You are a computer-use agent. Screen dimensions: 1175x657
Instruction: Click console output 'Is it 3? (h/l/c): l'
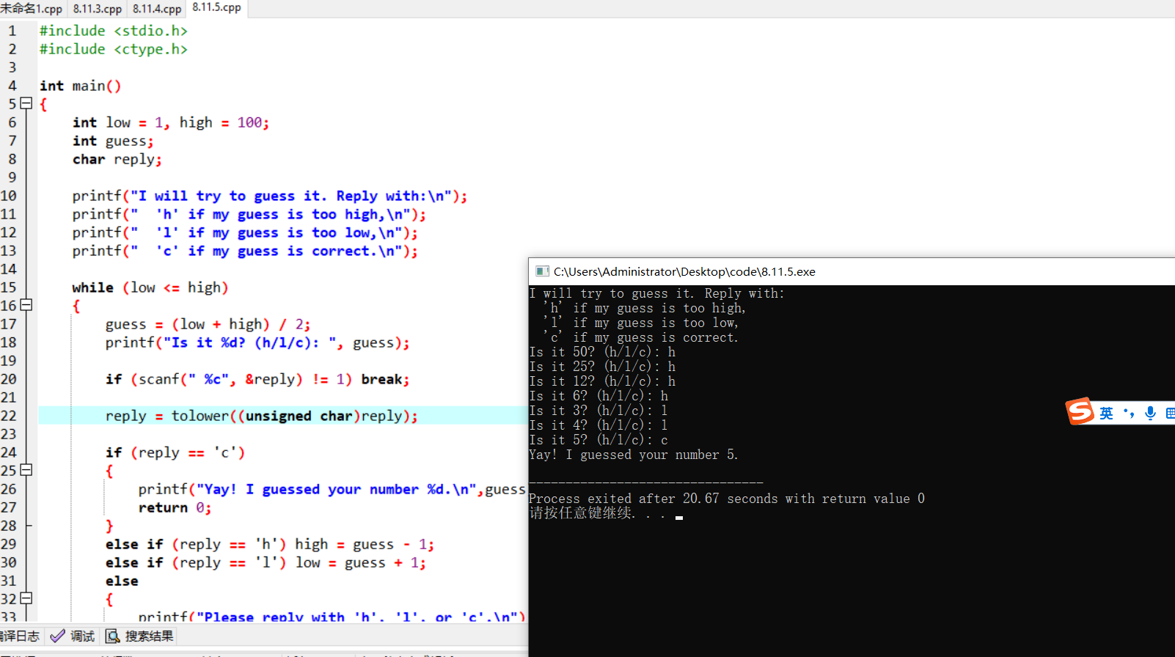tap(599, 411)
